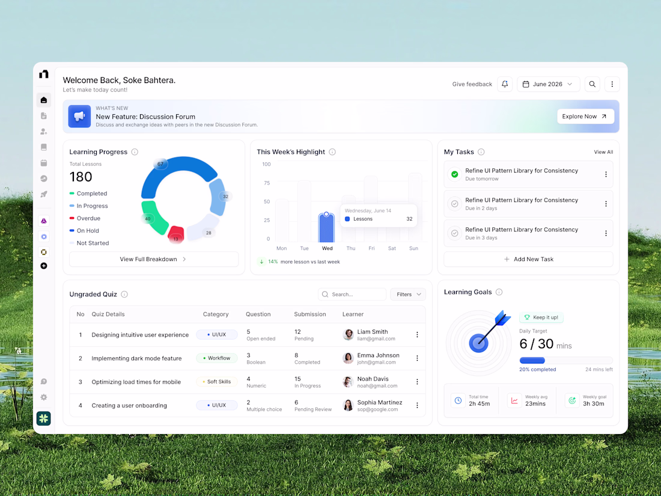Click the Give feedback link
The image size is (661, 496).
tap(472, 84)
